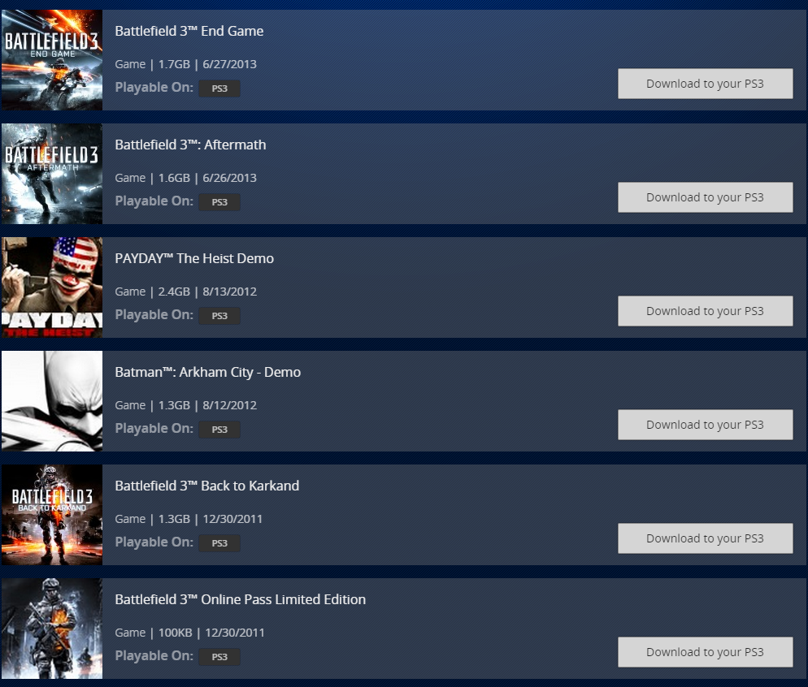Open the Batman Arkham City cover image
The width and height of the screenshot is (808, 687).
pos(52,401)
